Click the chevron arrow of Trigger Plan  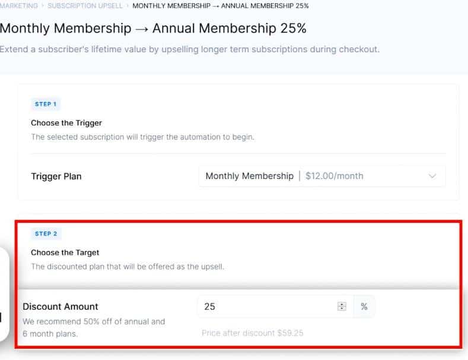[432, 176]
